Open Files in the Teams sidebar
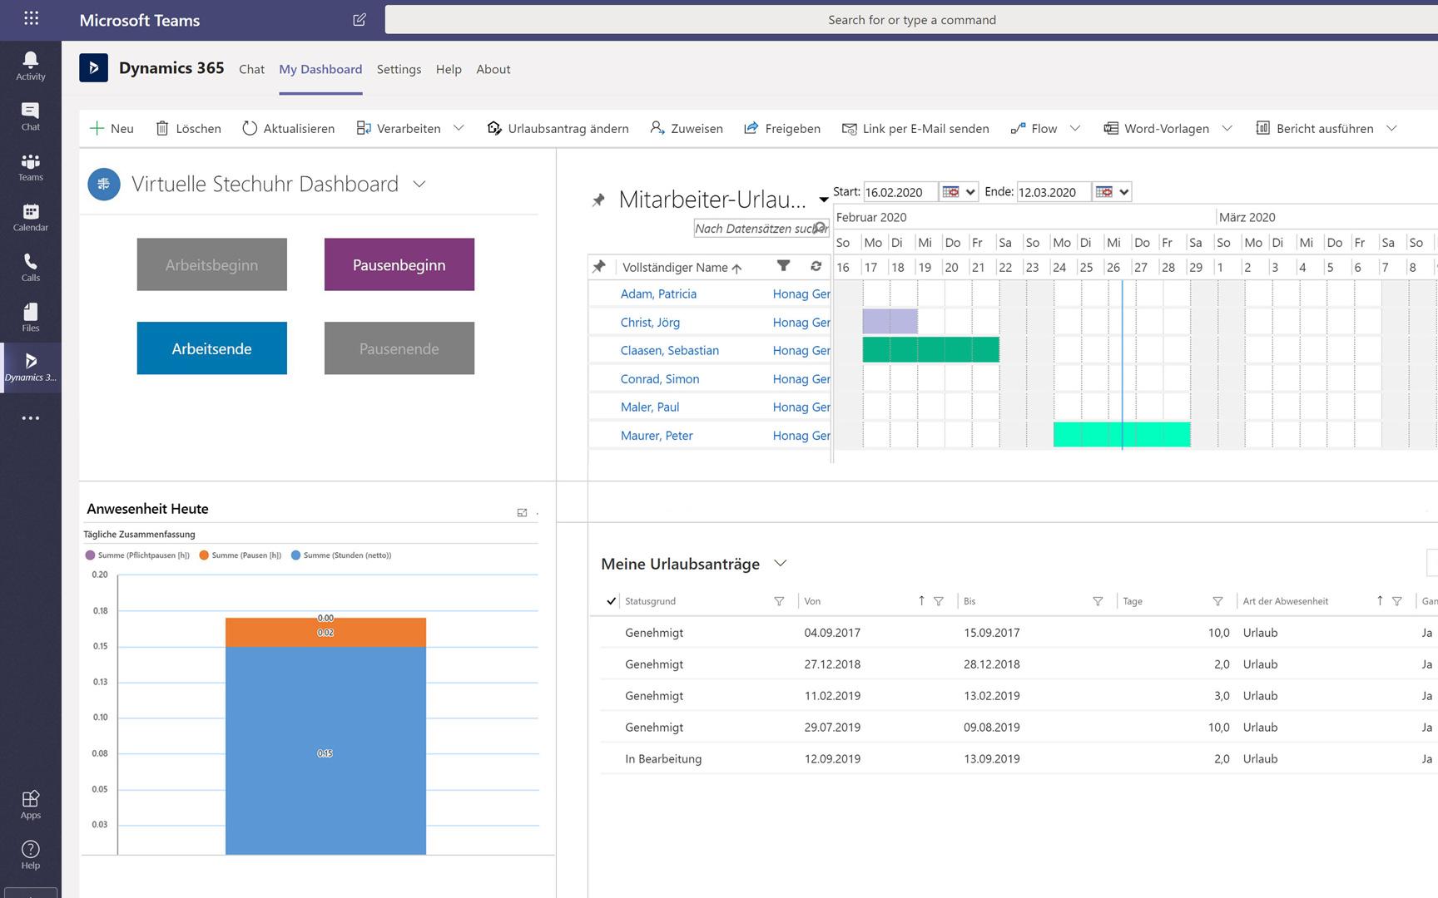The height and width of the screenshot is (898, 1438). click(31, 318)
